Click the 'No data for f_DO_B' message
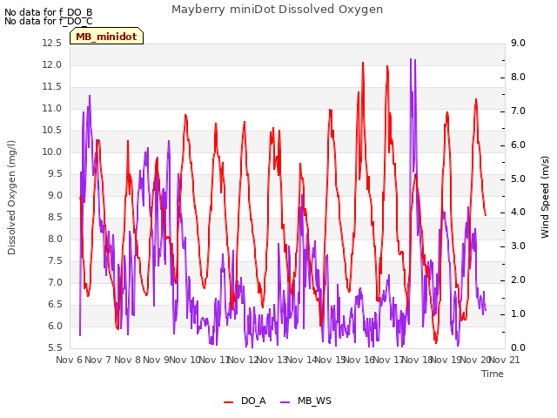Image resolution: width=557 pixels, height=418 pixels. [x=49, y=12]
